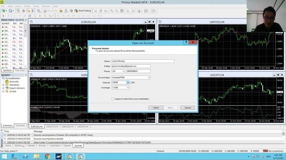This screenshot has width=286, height=160.
Task: Expand the Scripts tree node
Action: click(3, 92)
